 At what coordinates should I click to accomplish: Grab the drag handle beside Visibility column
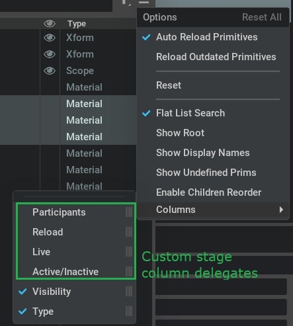[129, 292]
